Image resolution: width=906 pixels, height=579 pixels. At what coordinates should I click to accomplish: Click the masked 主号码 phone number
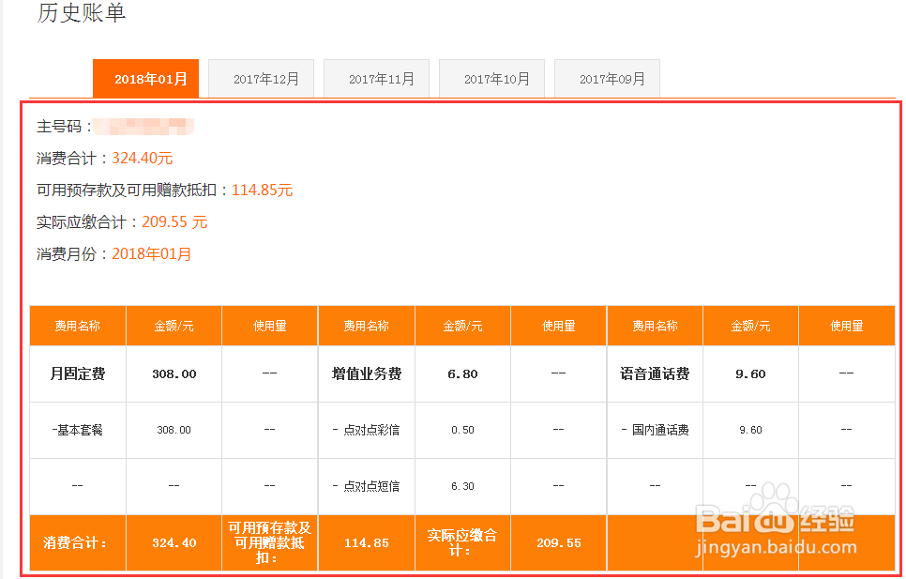[150, 125]
